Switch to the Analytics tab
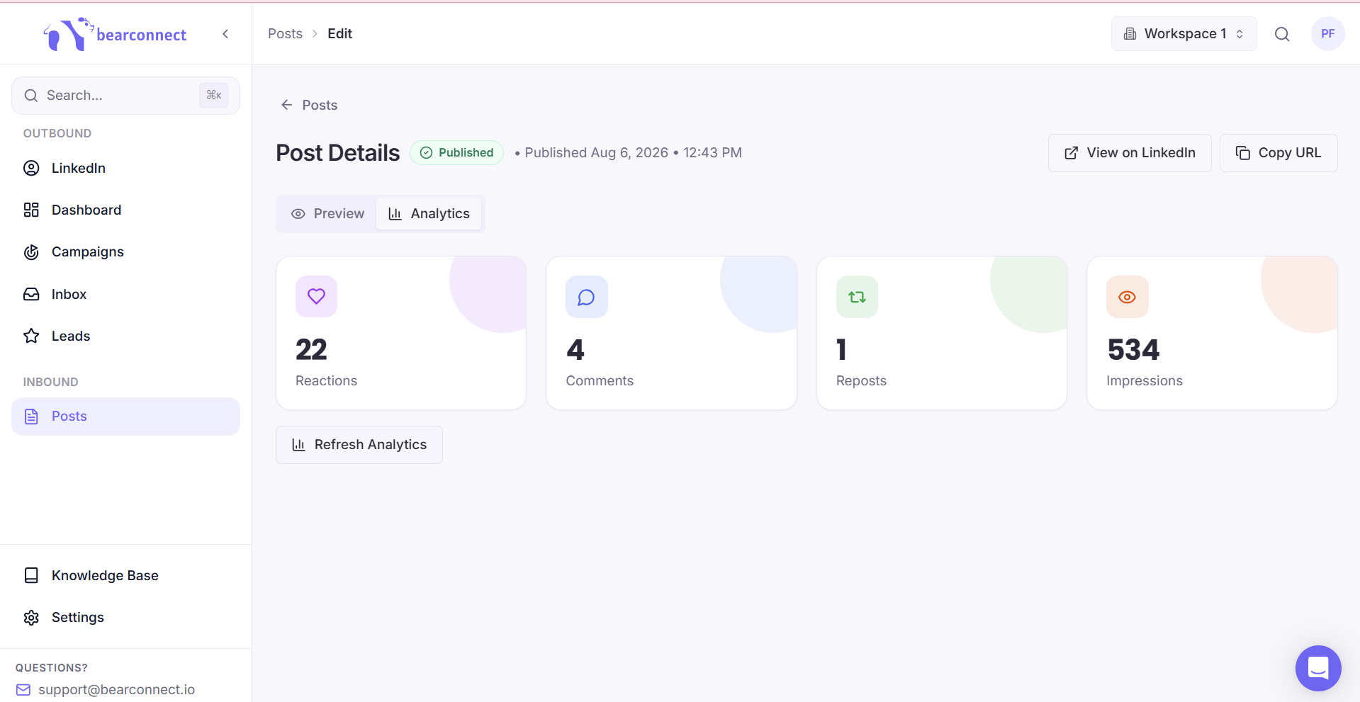 (429, 214)
